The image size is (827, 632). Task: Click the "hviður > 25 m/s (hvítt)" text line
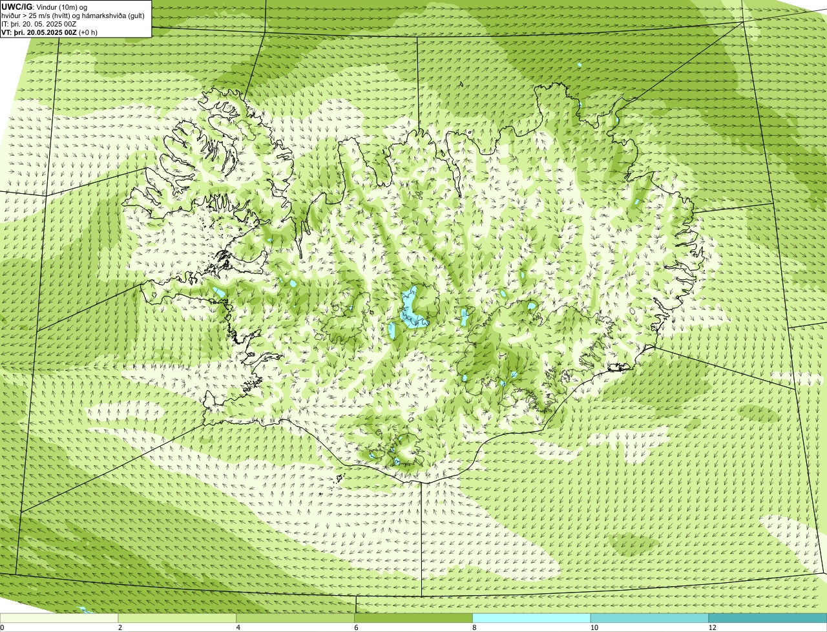tap(73, 16)
